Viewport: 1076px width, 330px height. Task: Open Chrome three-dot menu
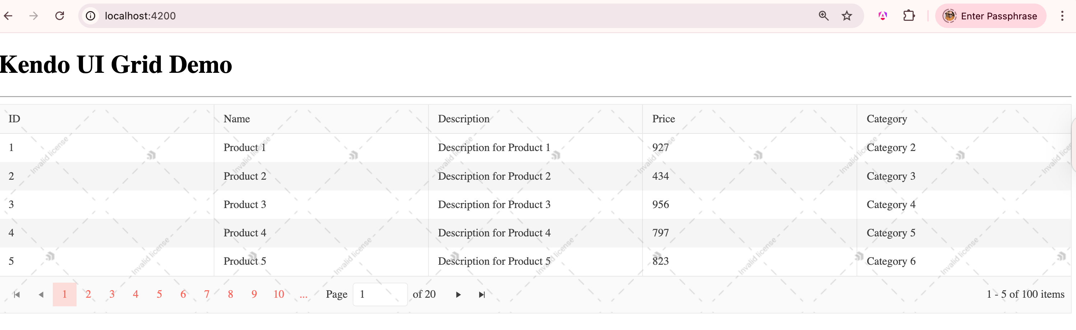click(x=1062, y=16)
